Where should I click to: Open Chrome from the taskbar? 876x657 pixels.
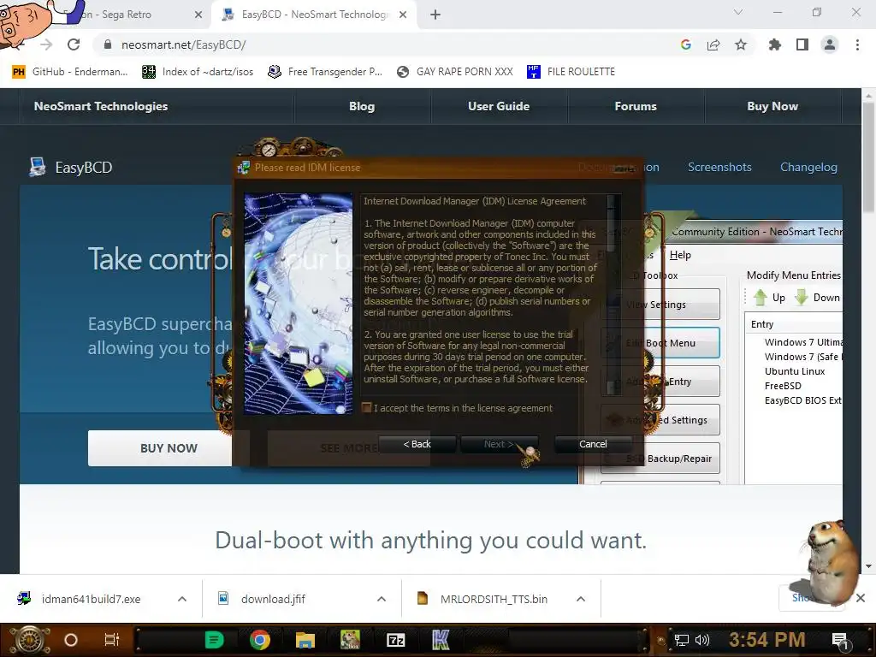point(260,640)
